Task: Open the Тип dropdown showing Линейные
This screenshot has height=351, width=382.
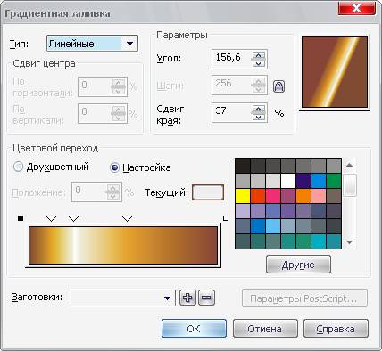Action: (92, 44)
